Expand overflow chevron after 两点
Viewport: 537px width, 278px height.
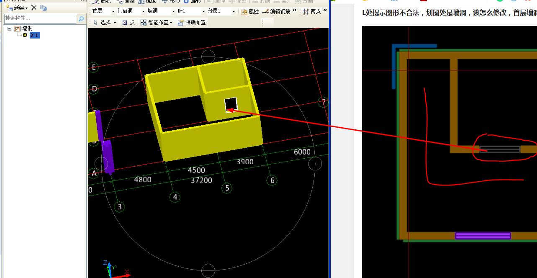click(325, 10)
